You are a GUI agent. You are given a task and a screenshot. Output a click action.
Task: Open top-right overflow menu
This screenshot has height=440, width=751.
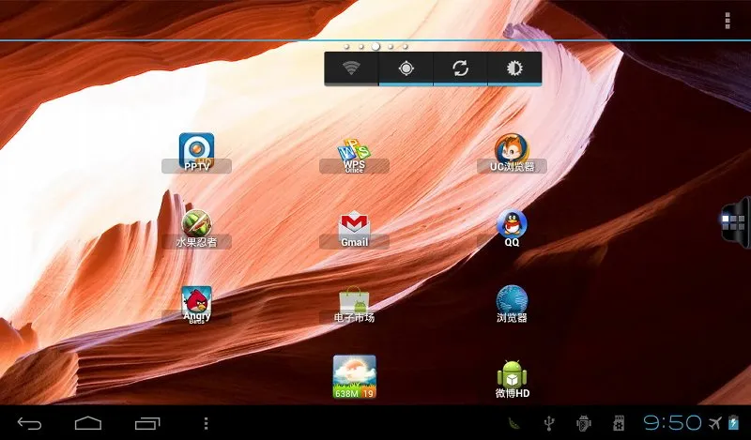(728, 21)
